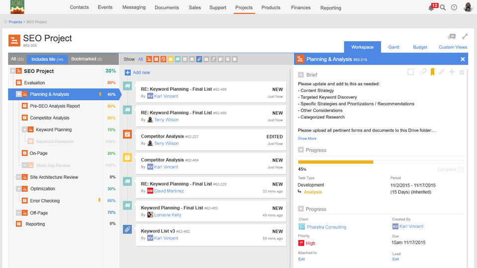Collapse the Brief section

coord(301,75)
